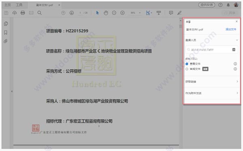243x151 pixels.
Task: Print the document with printer icon
Action: [23, 13]
